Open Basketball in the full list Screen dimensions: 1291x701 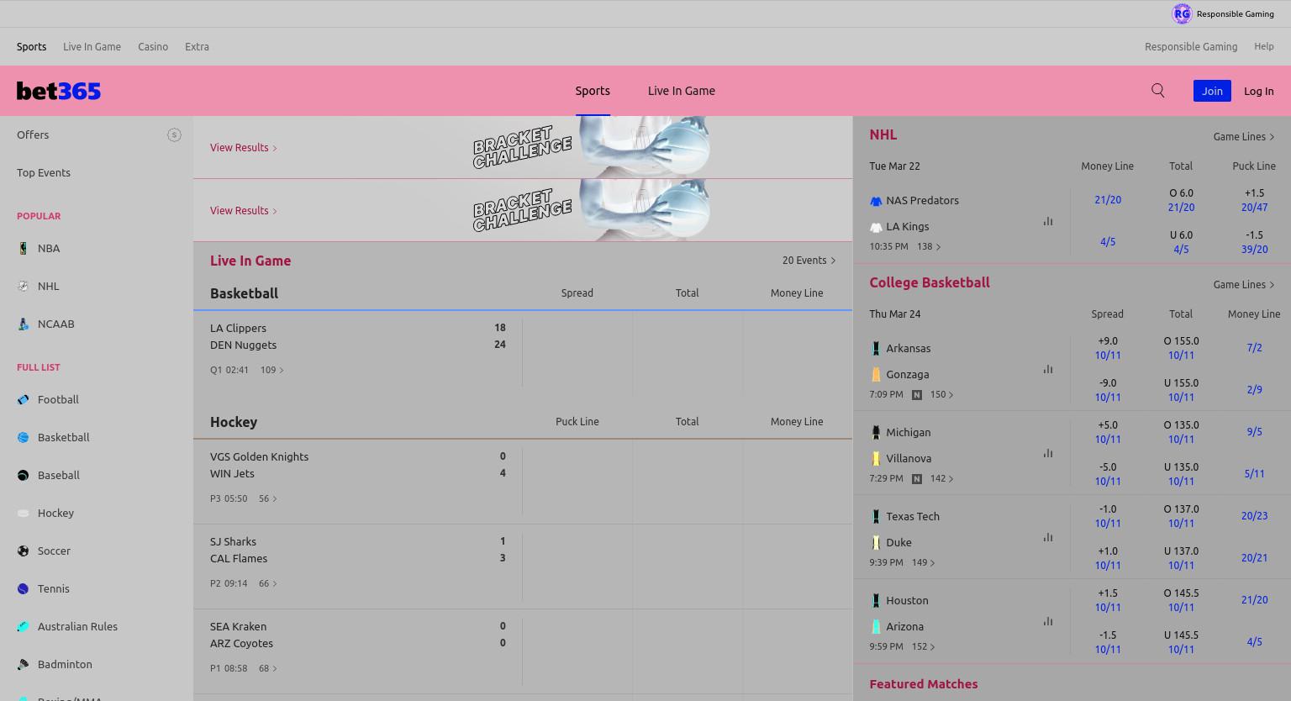tap(64, 437)
